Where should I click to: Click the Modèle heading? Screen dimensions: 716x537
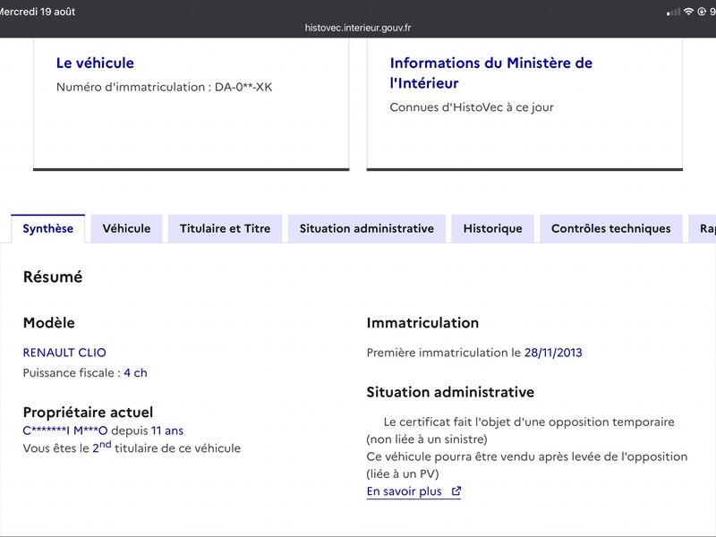click(x=49, y=323)
